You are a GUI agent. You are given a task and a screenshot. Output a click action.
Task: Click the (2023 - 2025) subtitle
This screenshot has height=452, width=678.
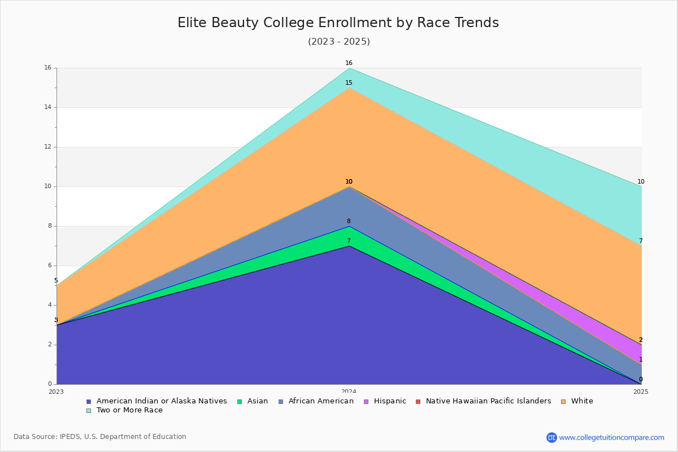[339, 42]
